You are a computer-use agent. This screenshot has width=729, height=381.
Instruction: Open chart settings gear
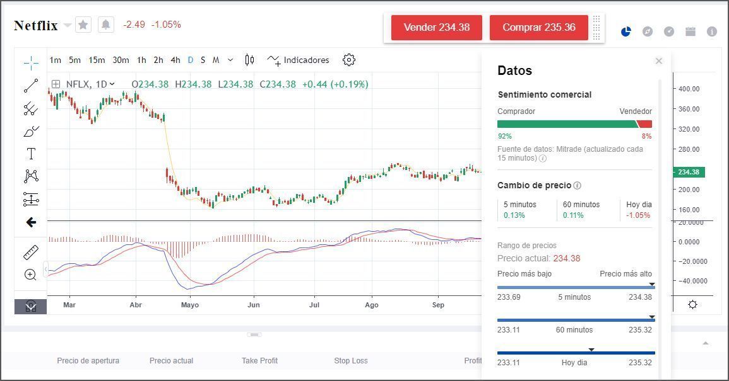(348, 60)
